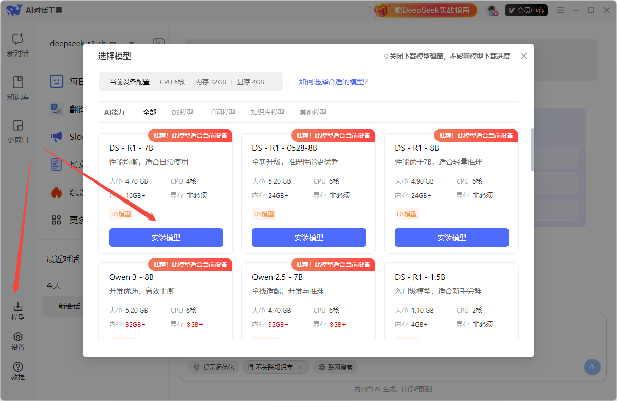Open the hamburger menu icon in title bar
617x401 pixels.
(560, 10)
